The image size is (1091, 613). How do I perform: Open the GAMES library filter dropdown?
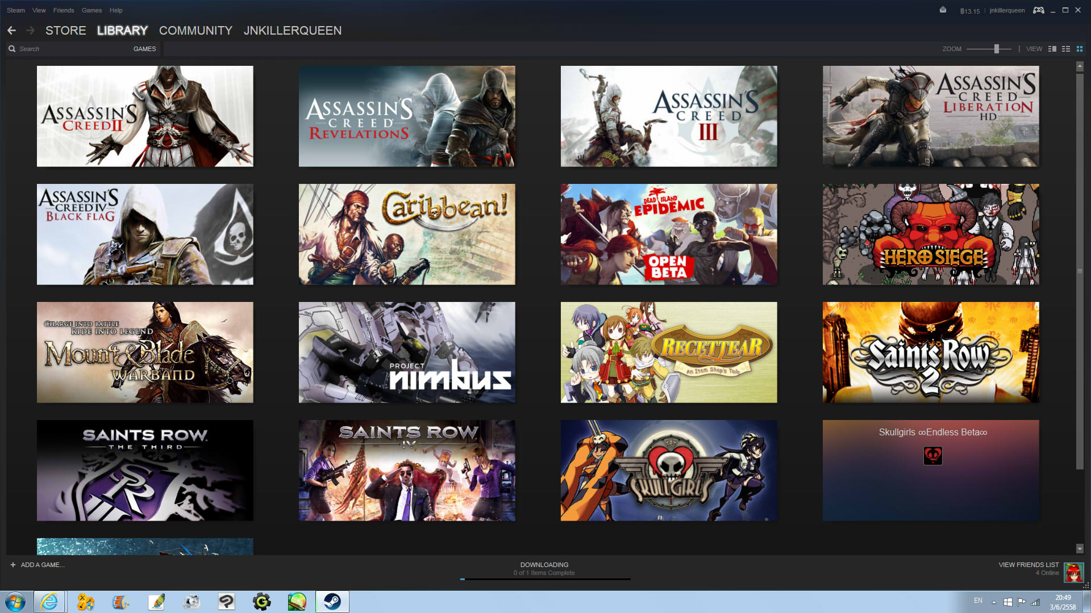click(144, 49)
